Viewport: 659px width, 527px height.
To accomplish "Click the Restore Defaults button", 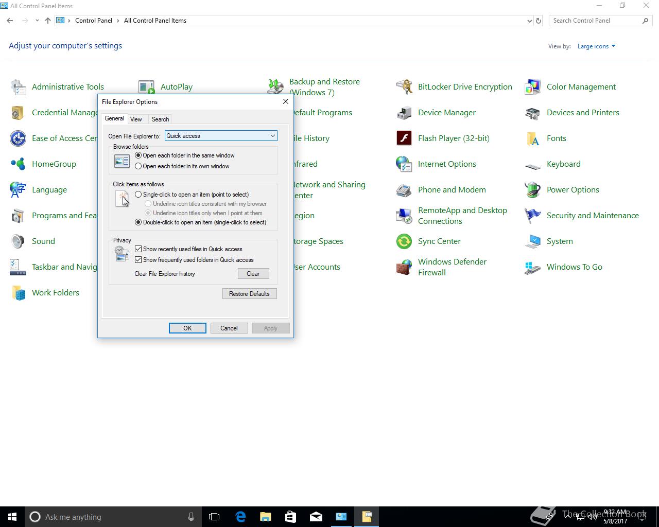I will [x=249, y=294].
